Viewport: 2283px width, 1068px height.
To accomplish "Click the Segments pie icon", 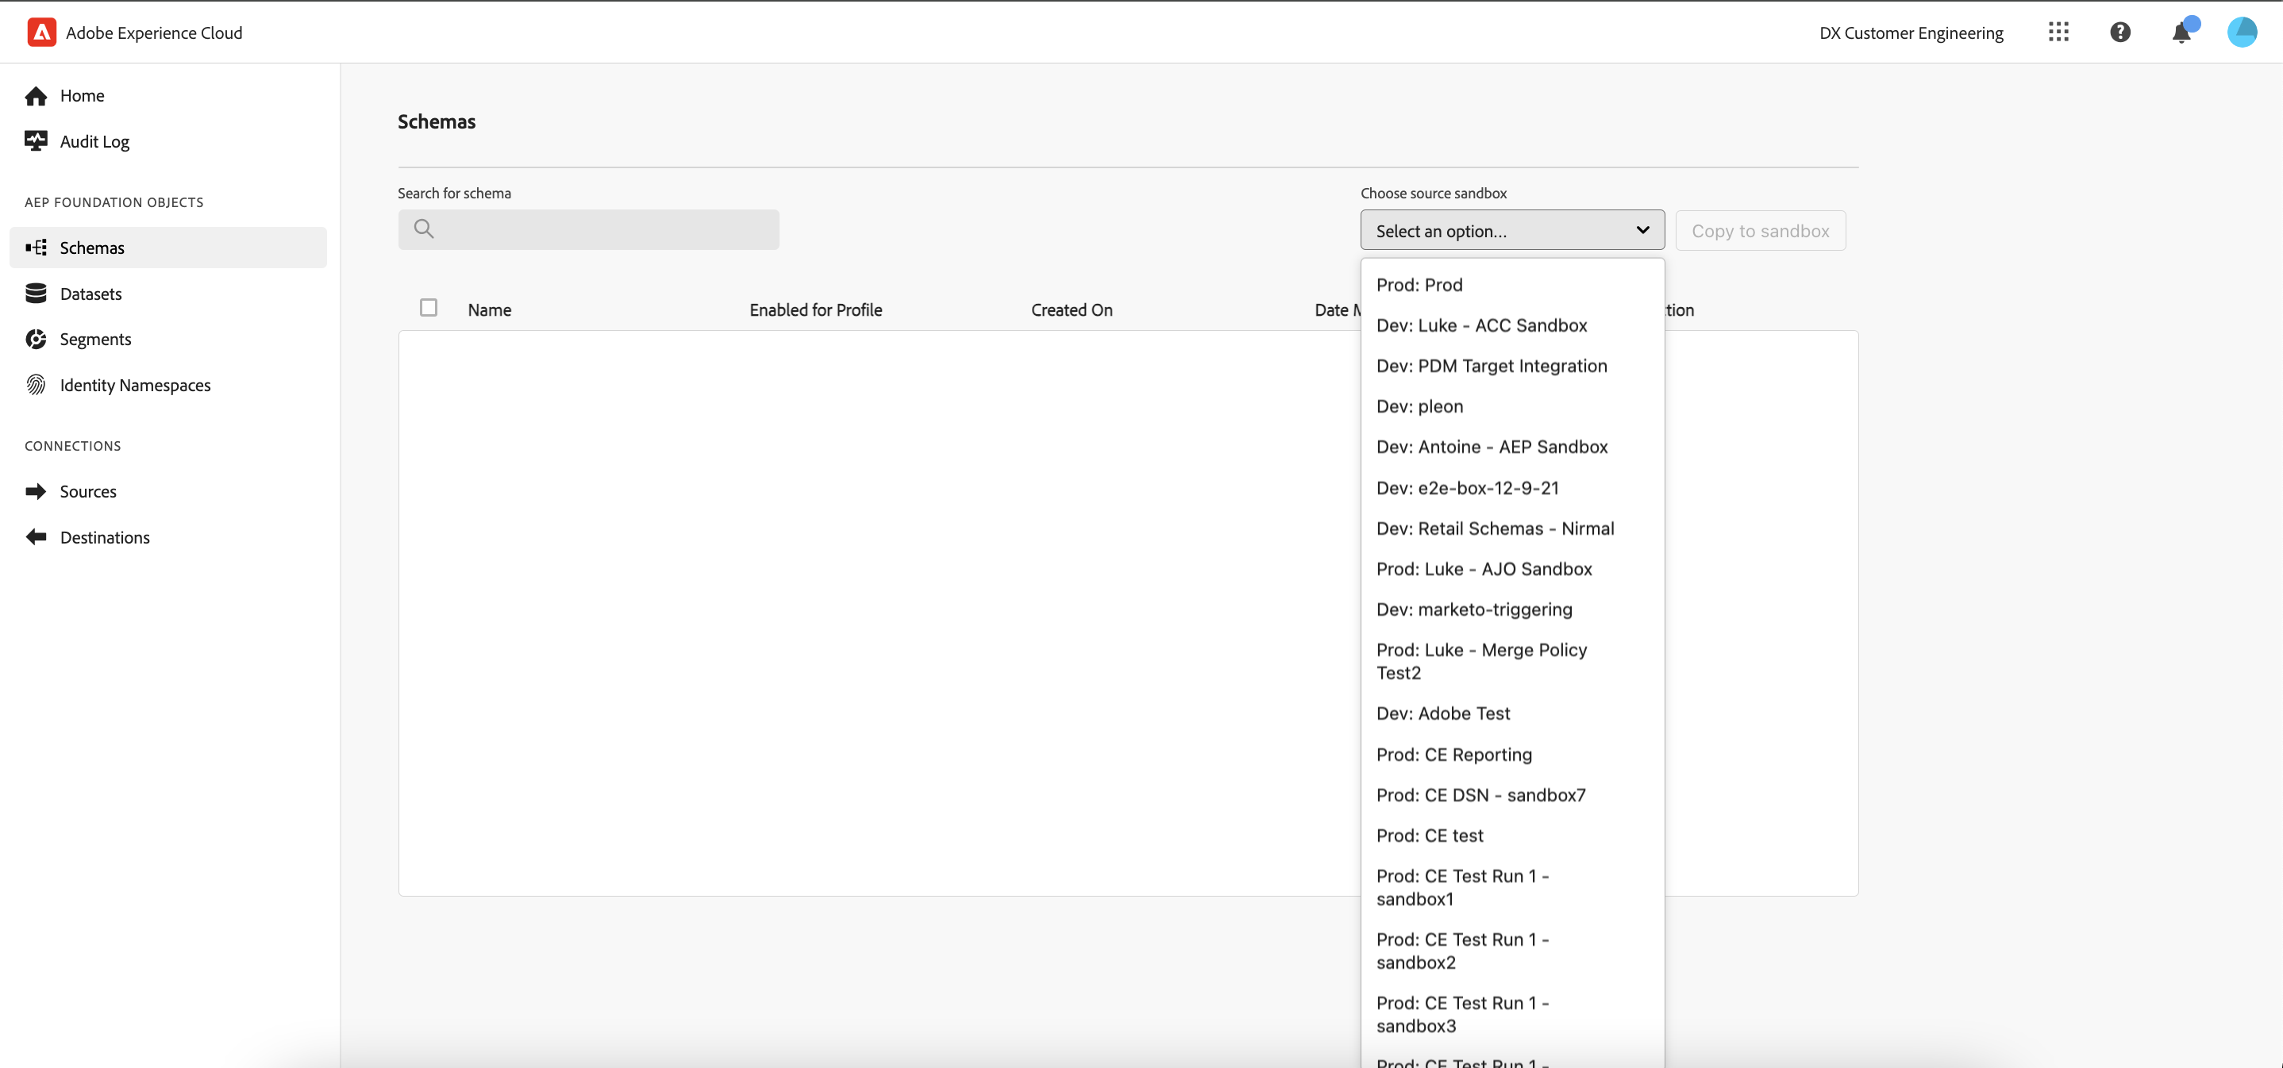I will point(37,339).
